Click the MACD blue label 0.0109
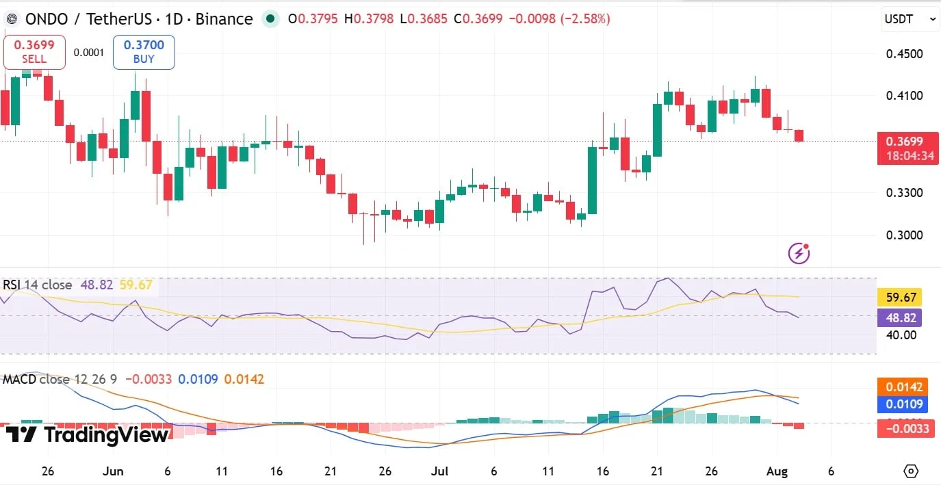 tap(903, 404)
